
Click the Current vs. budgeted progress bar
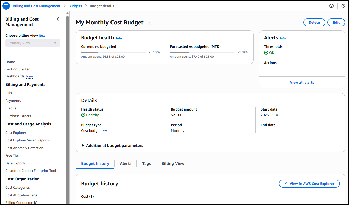pyautogui.click(x=113, y=52)
